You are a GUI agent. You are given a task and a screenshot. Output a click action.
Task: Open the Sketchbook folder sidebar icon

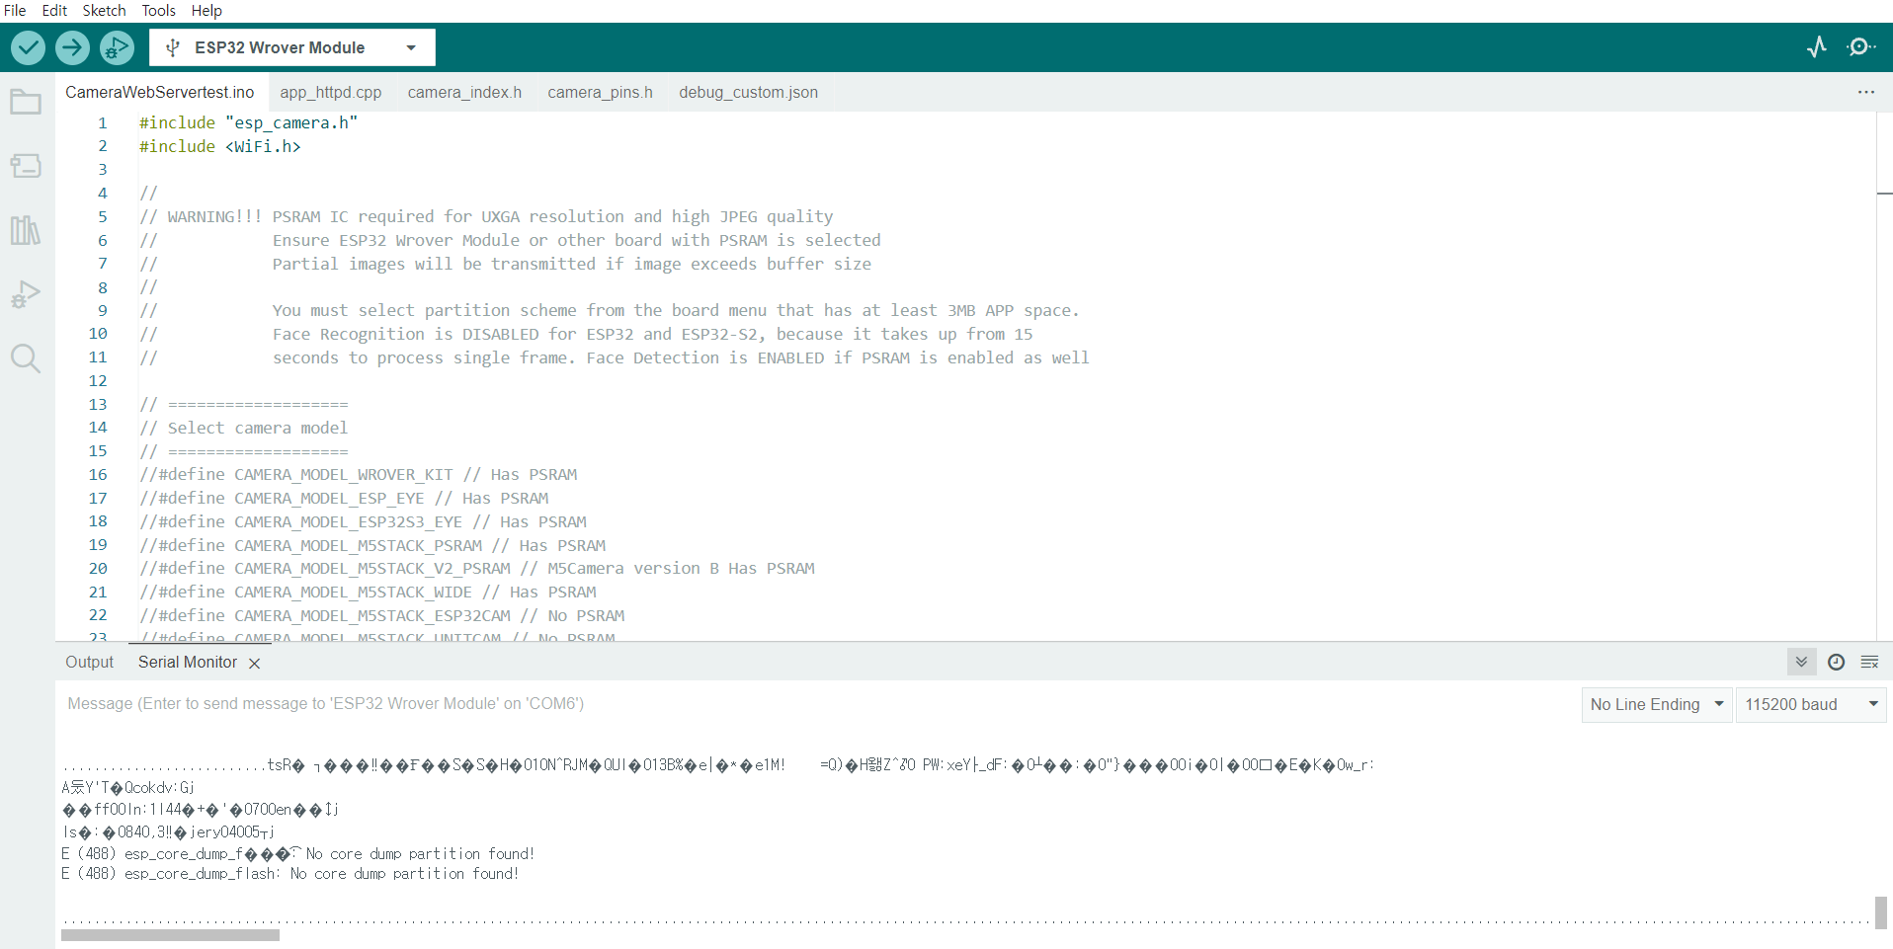click(x=26, y=102)
